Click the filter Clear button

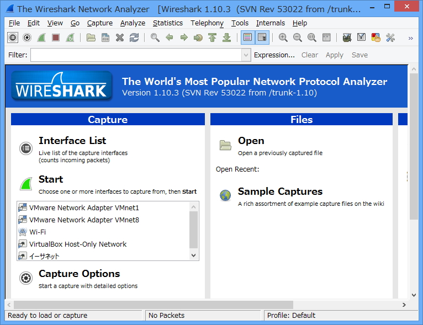coord(310,55)
